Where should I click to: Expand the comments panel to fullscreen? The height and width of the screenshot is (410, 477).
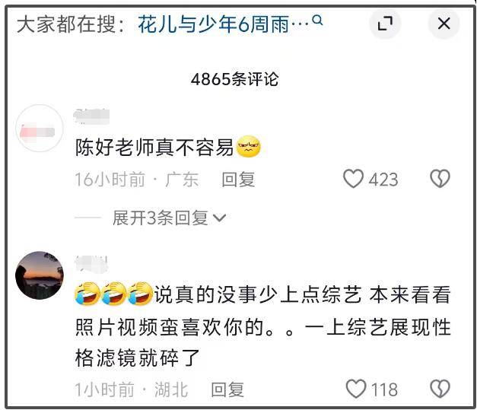click(x=385, y=24)
